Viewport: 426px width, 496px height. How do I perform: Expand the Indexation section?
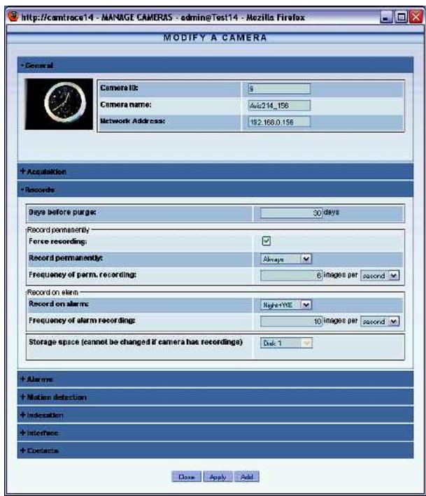coord(215,415)
